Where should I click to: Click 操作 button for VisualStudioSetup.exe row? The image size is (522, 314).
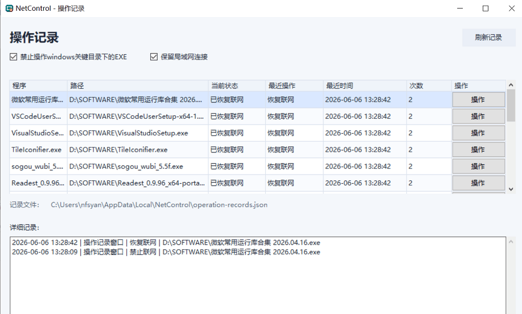click(478, 133)
